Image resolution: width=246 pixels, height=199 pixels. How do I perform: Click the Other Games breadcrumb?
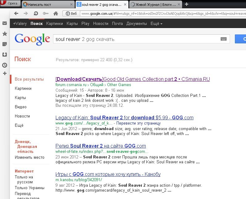(119, 85)
